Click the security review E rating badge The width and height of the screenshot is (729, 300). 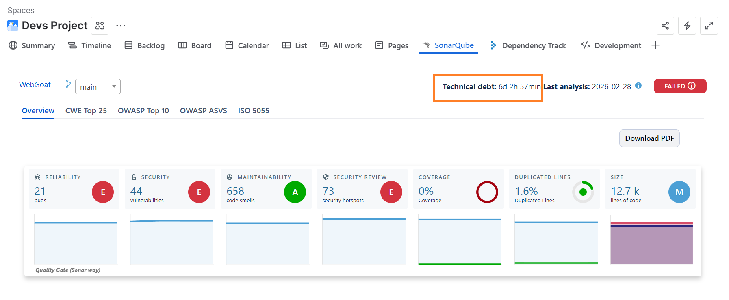pos(391,192)
